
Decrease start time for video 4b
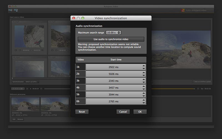[144, 89]
